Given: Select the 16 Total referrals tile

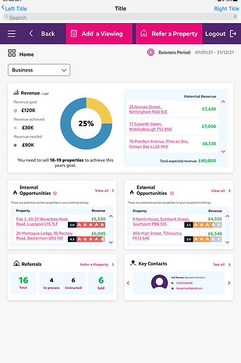Looking at the screenshot, I should pos(24,283).
